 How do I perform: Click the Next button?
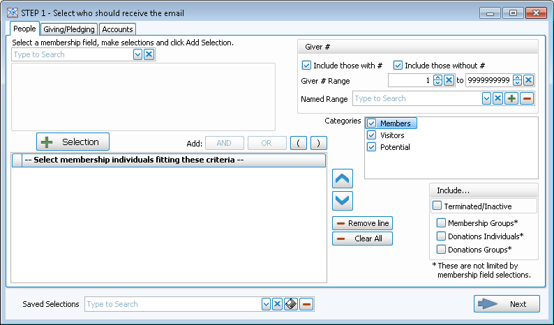tap(507, 304)
